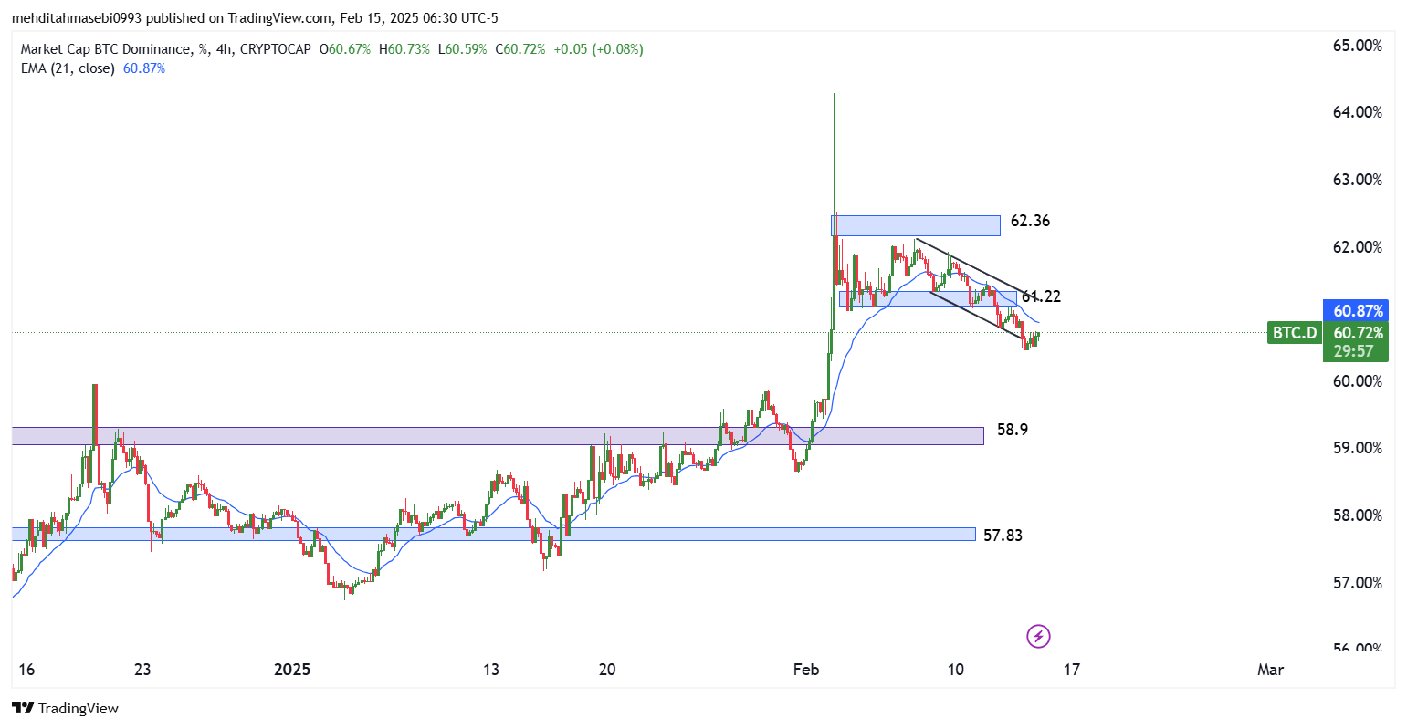Click the 2025 label on time axis
This screenshot has width=1407, height=728.
point(292,670)
